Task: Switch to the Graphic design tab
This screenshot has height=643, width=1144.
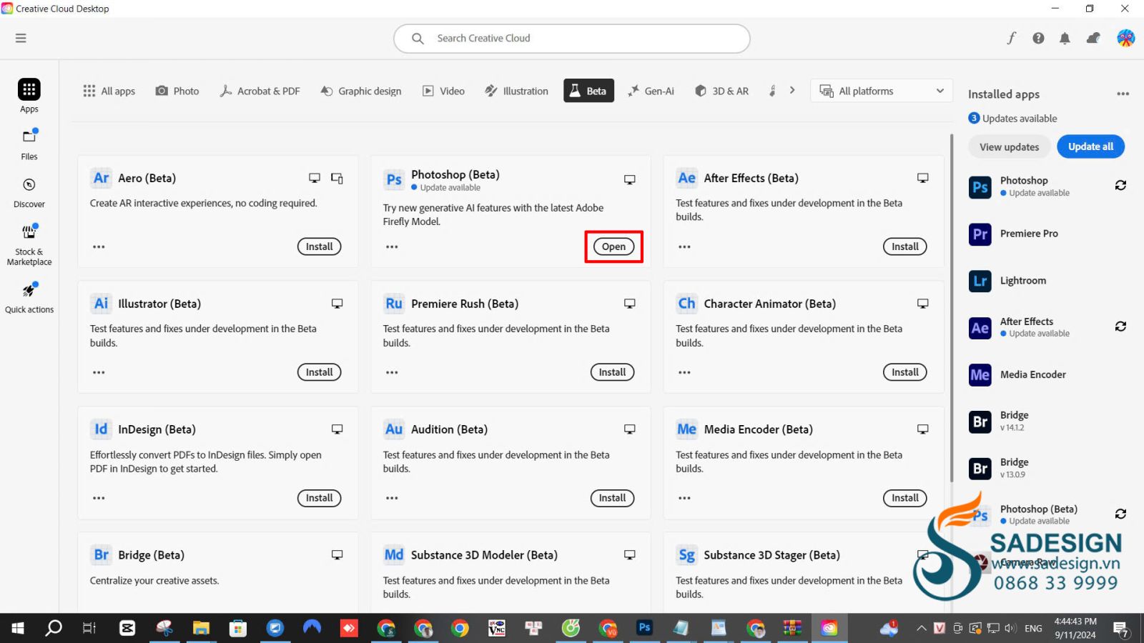Action: click(x=361, y=91)
